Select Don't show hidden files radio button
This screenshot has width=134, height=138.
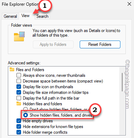pos(25,109)
